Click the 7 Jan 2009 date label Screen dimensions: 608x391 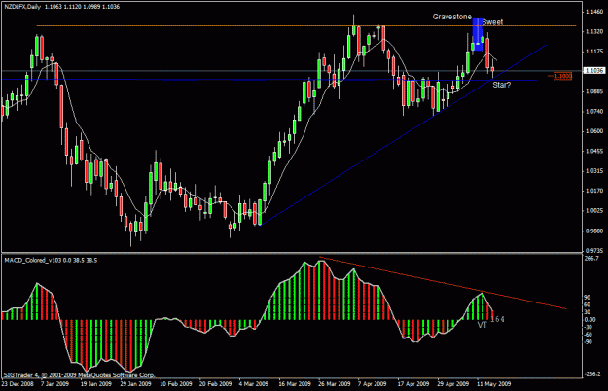click(54, 384)
